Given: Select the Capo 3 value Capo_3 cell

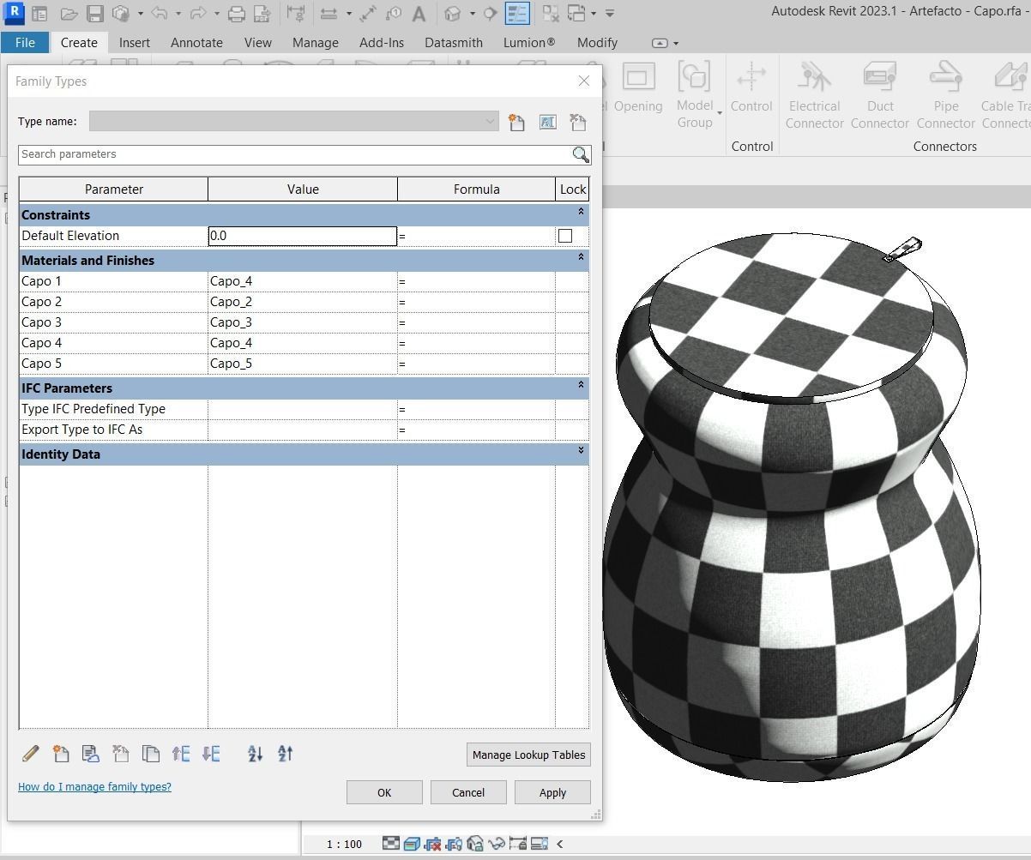Looking at the screenshot, I should coord(303,322).
